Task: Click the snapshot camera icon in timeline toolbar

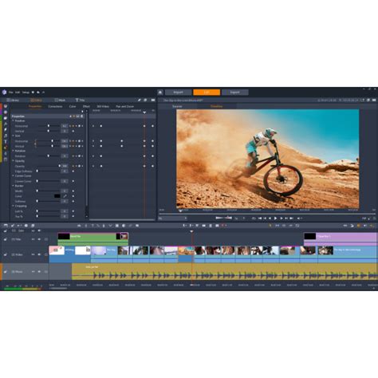Action: coord(217,226)
